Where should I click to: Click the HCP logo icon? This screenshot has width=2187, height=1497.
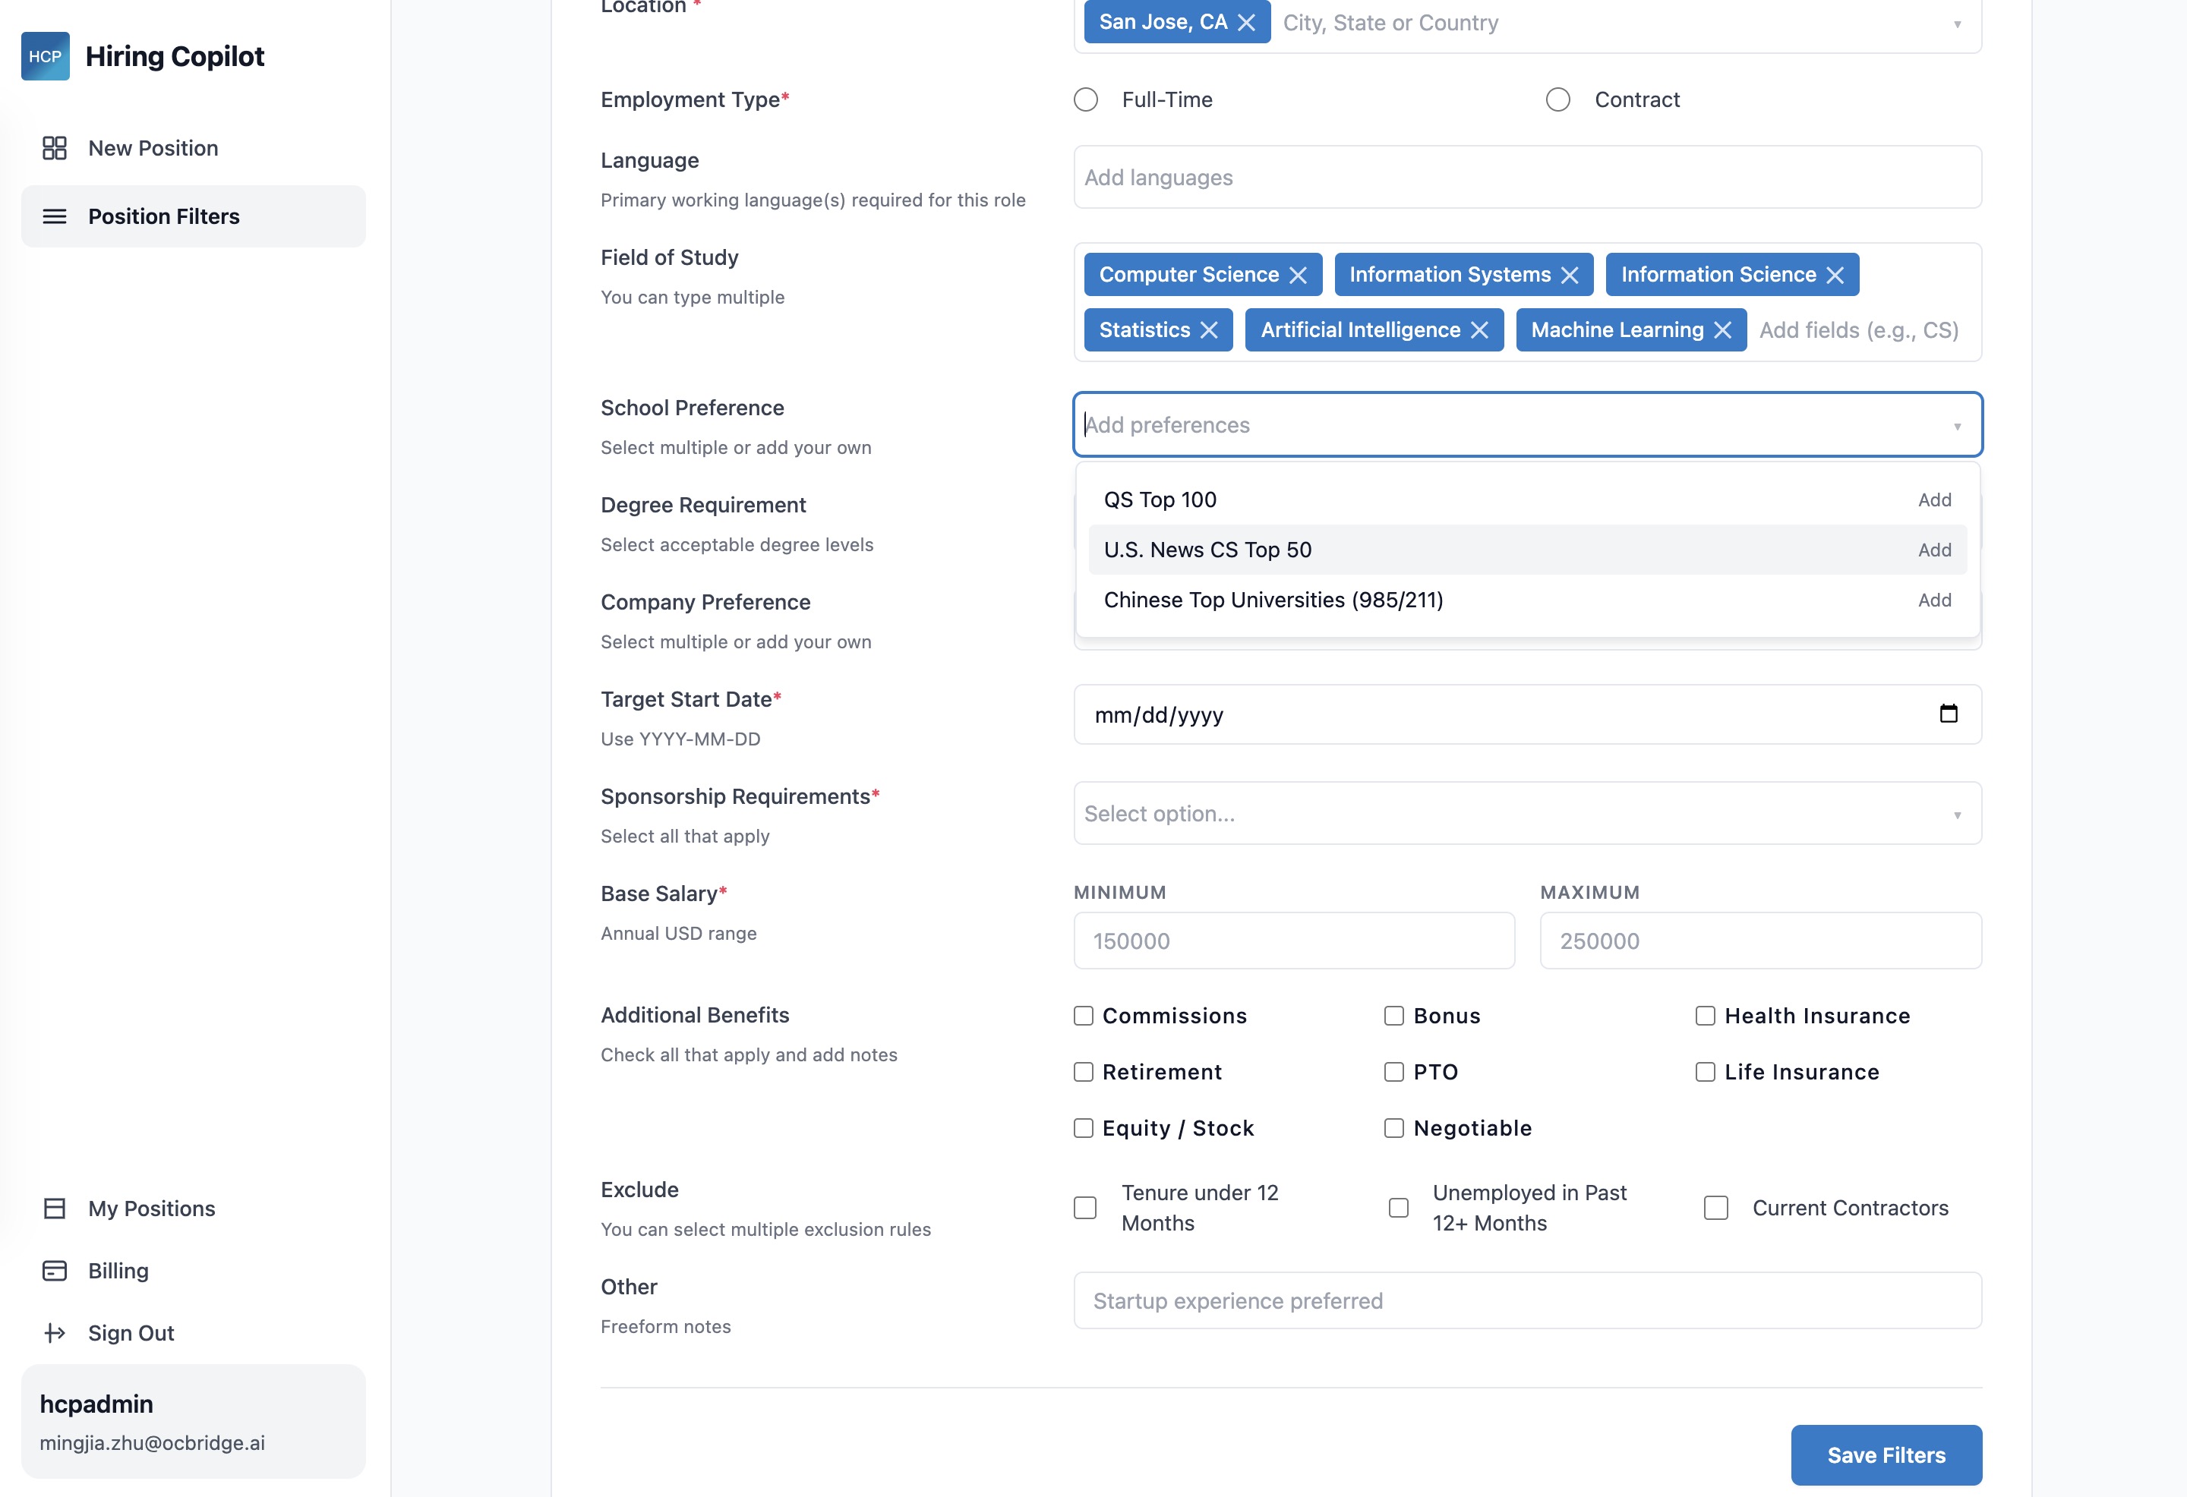[x=45, y=56]
